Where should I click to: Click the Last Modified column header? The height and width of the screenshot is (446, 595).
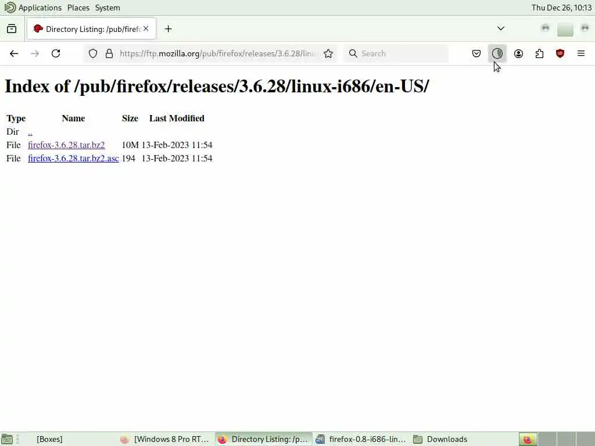coord(177,118)
